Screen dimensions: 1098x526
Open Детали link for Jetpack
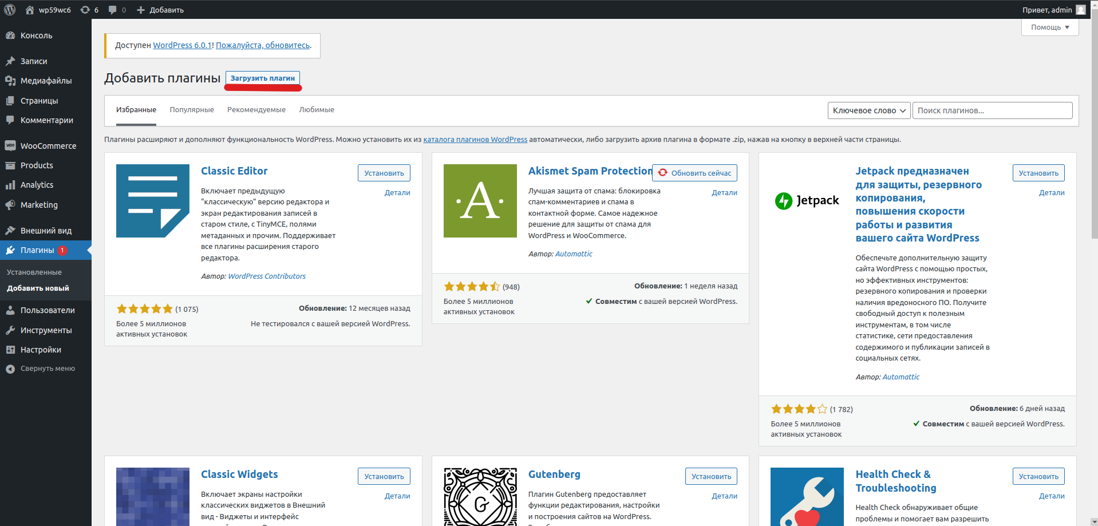(1051, 193)
